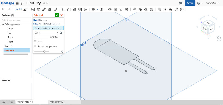Image resolution: width=223 pixels, height=105 pixels.
Task: Select Intersect result operation
Action: [x=56, y=24]
